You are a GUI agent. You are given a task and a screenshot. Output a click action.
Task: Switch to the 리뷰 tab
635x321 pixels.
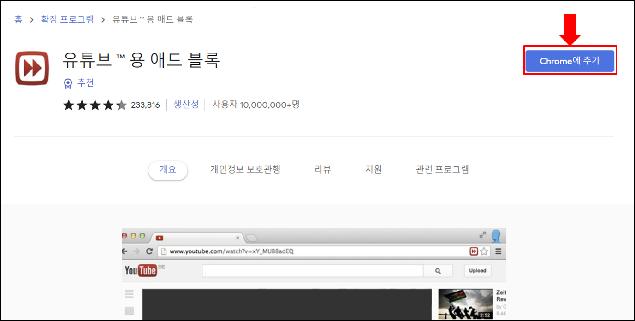[323, 169]
